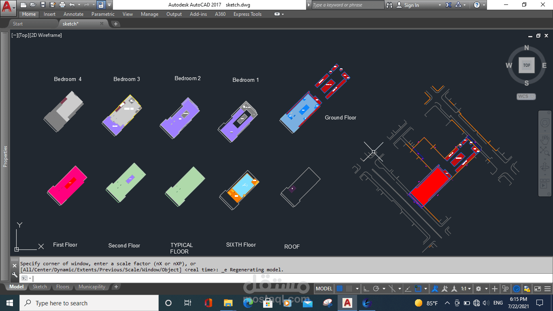Close the command line window X
The width and height of the screenshot is (553, 311).
[14, 266]
